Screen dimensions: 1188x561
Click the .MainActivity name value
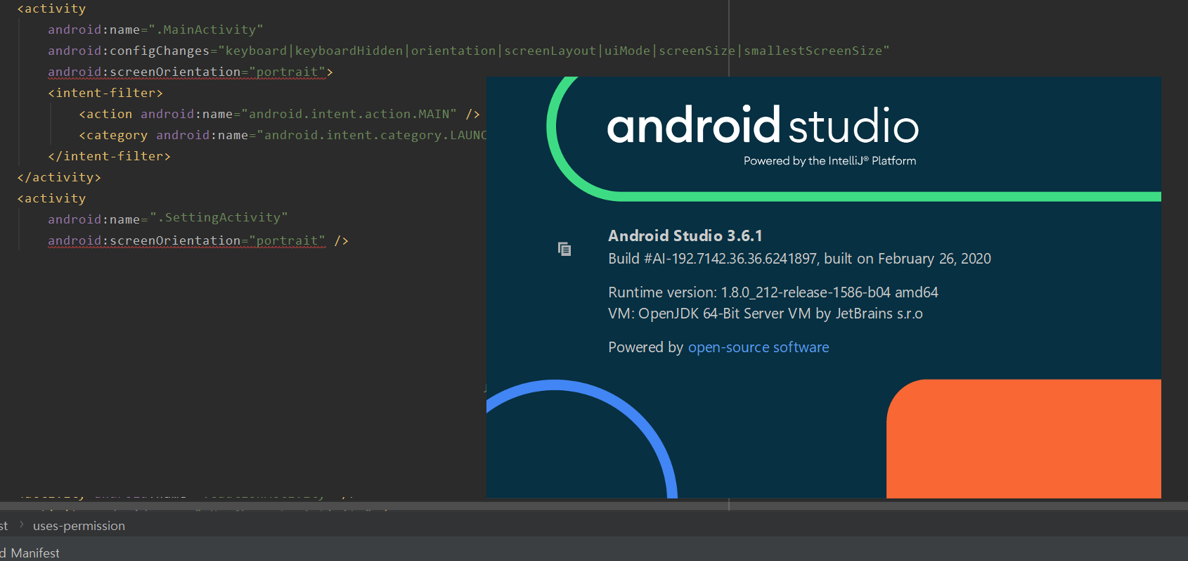(209, 30)
